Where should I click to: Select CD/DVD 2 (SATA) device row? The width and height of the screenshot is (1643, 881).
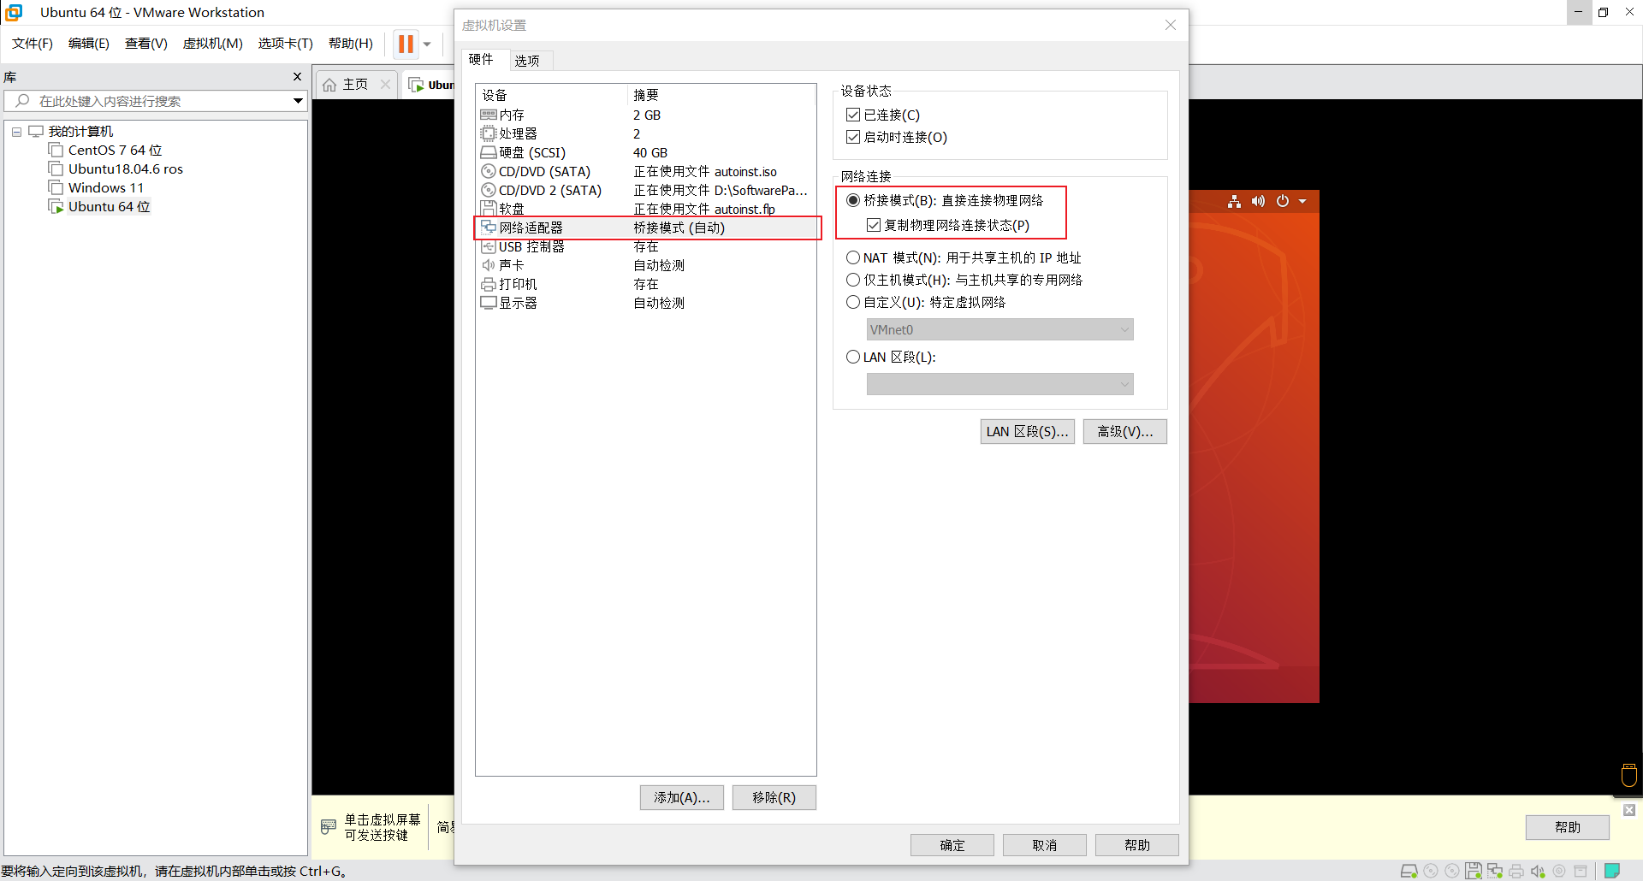646,190
